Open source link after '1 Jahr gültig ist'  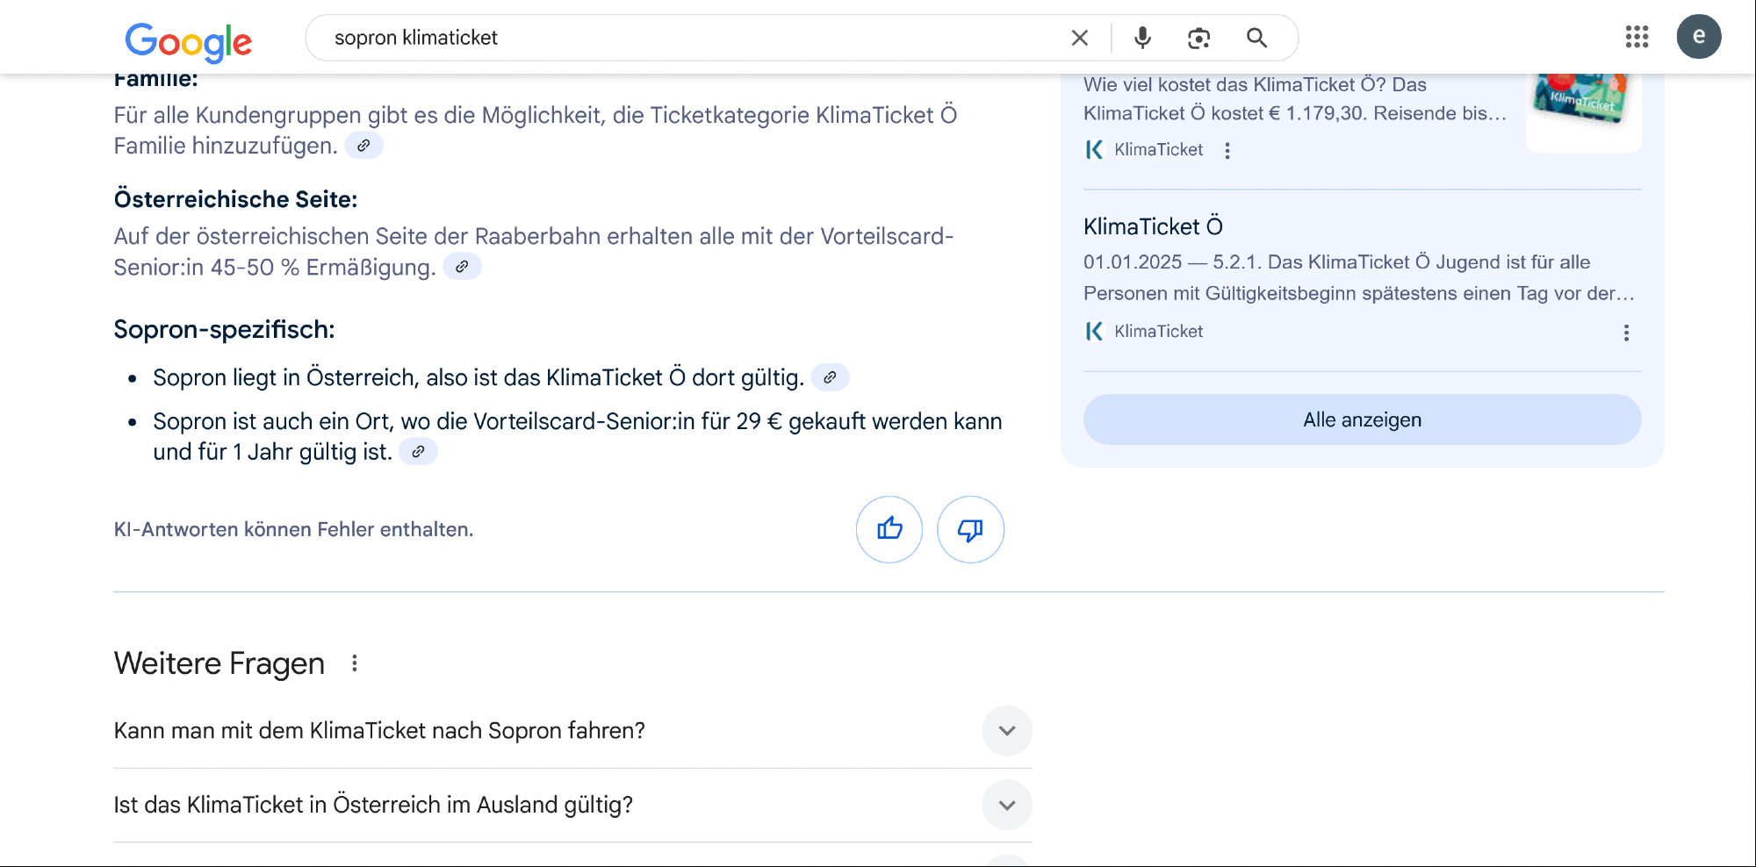pos(418,452)
